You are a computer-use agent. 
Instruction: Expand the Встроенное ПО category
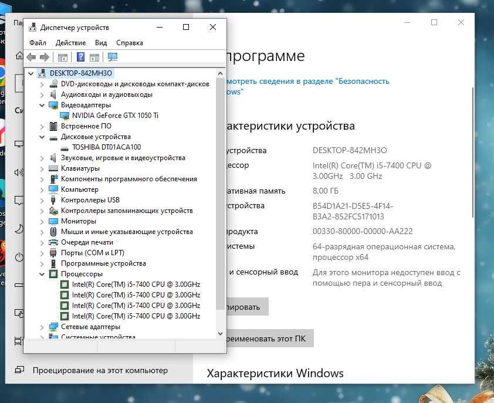pyautogui.click(x=42, y=126)
